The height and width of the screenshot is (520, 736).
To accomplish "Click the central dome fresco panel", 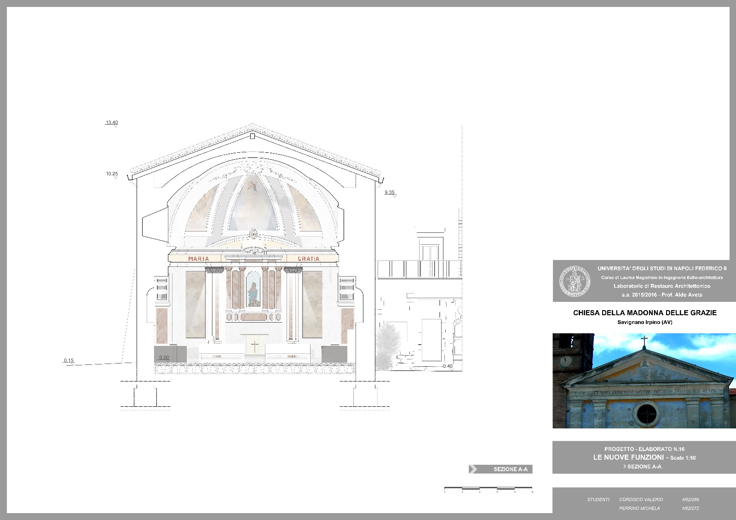I will coord(253,202).
